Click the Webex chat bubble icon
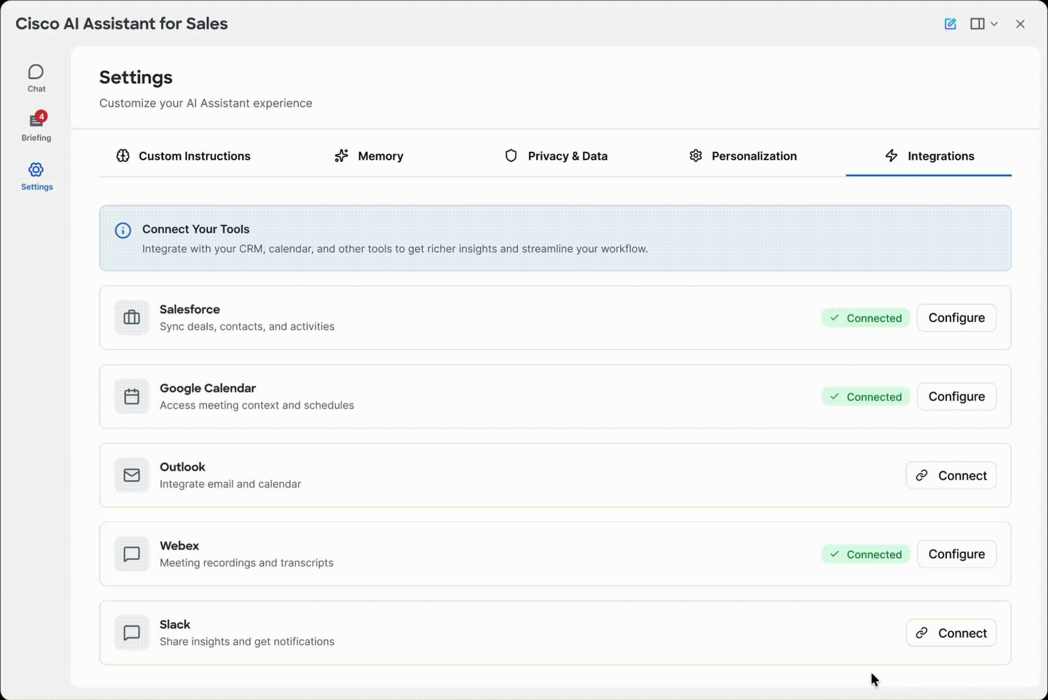The image size is (1048, 700). tap(132, 554)
